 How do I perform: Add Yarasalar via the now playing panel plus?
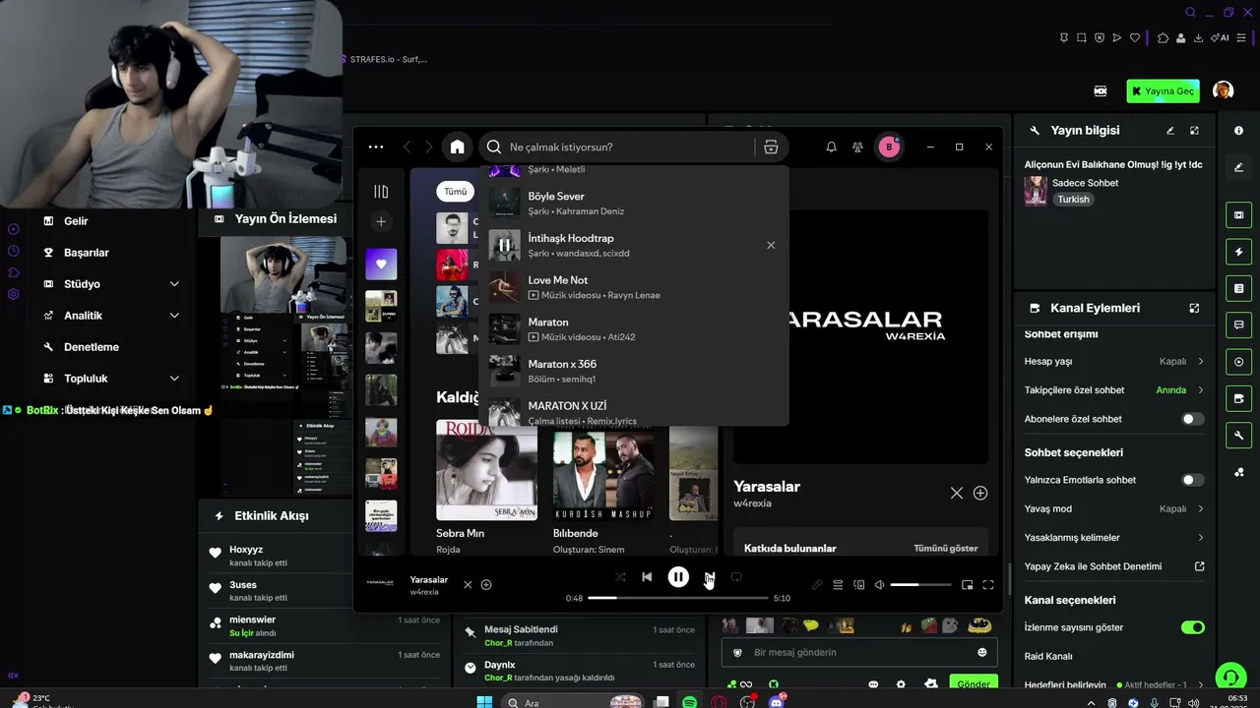pyautogui.click(x=980, y=493)
